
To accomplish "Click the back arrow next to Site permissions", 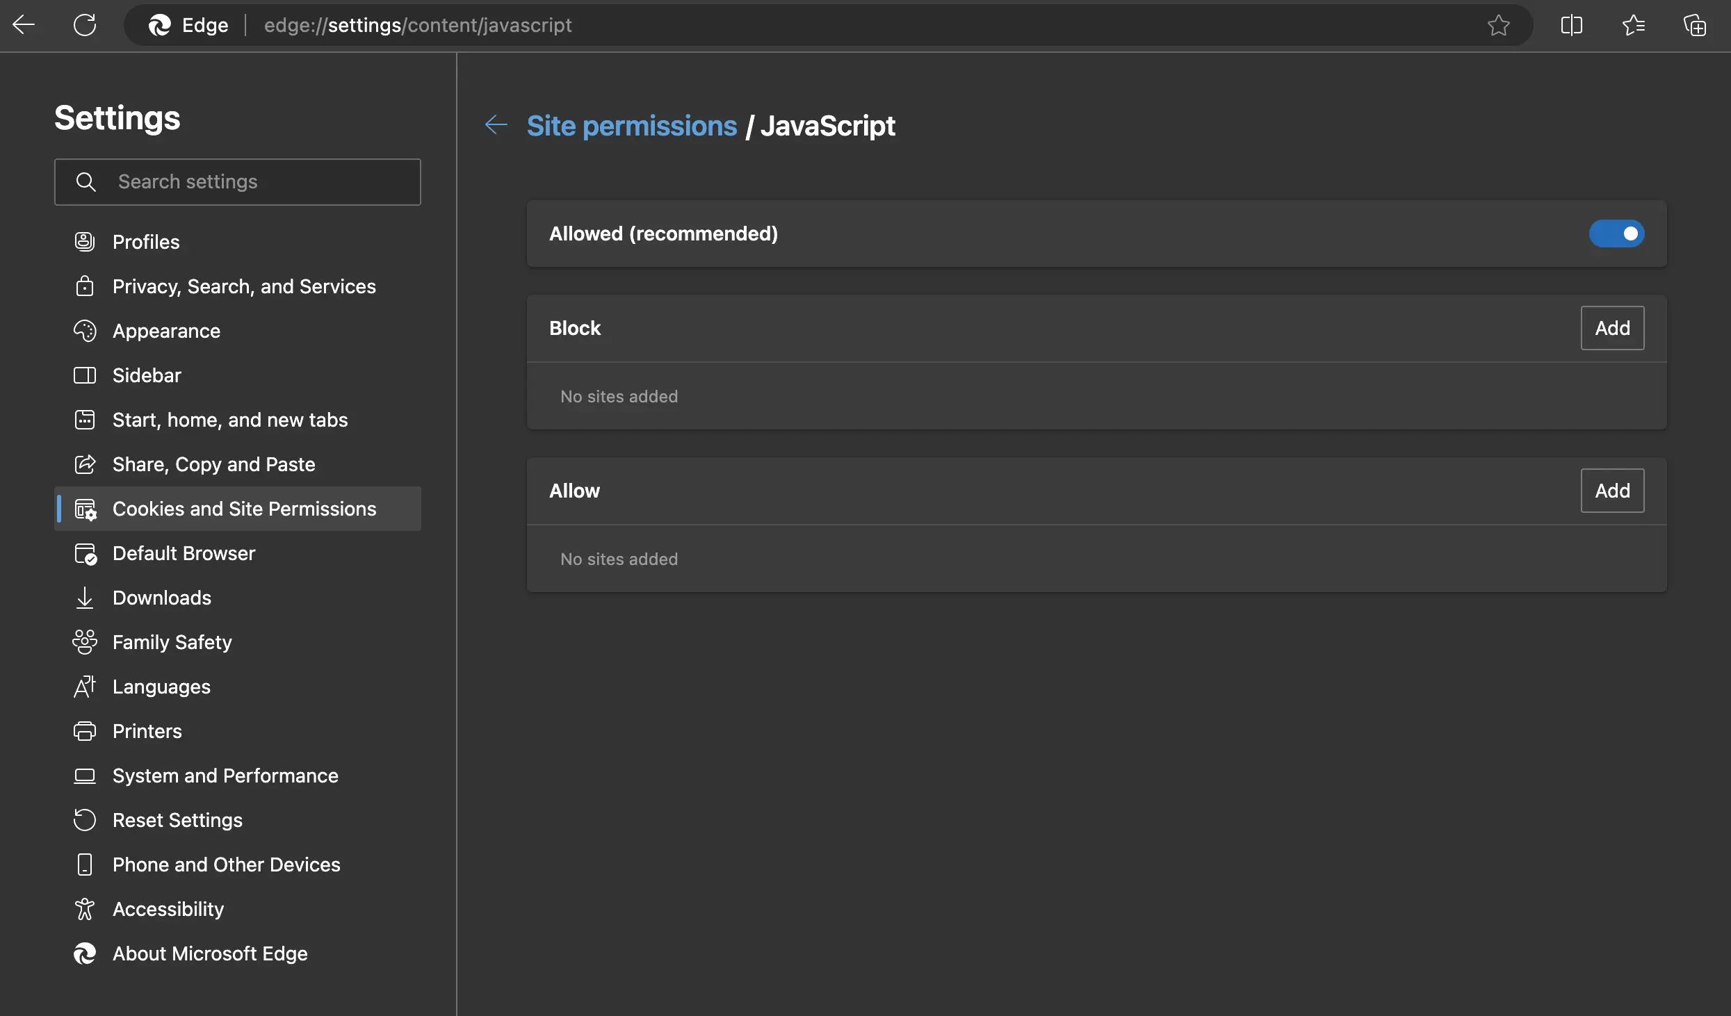I will [x=496, y=125].
